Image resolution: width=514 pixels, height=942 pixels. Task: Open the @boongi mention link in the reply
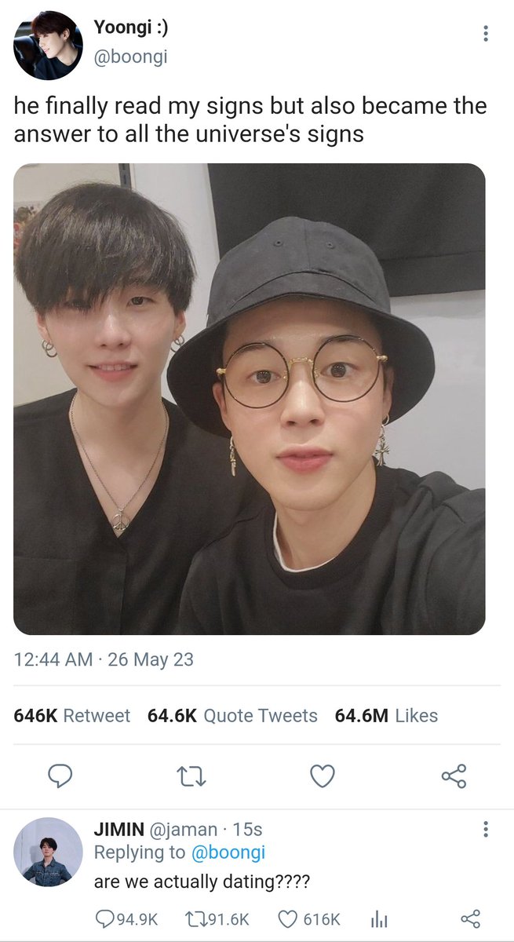coord(228,853)
